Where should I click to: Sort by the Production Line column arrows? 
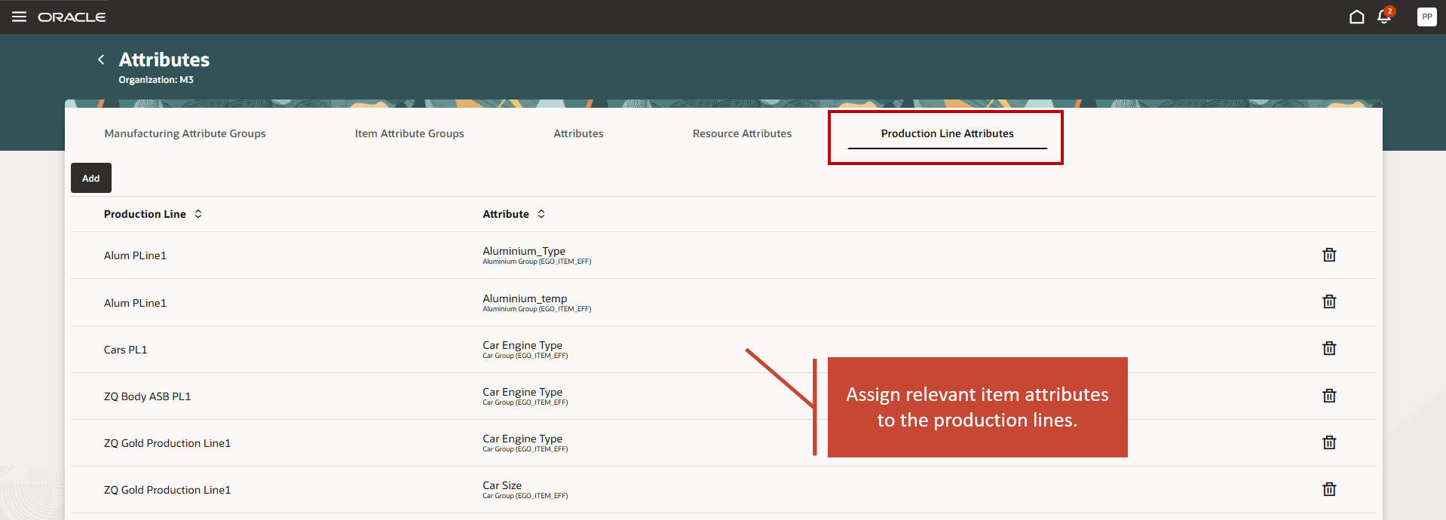[x=198, y=214]
